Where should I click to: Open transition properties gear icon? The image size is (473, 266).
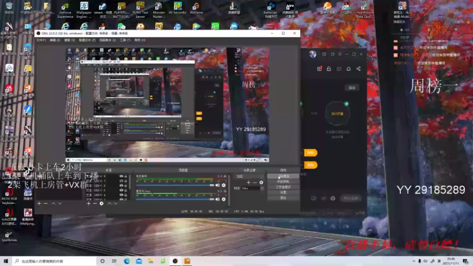pyautogui.click(x=261, y=183)
